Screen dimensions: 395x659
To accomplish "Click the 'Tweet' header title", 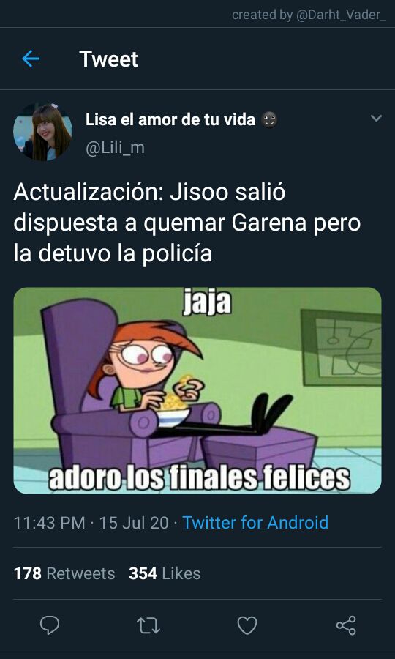I will [x=108, y=59].
